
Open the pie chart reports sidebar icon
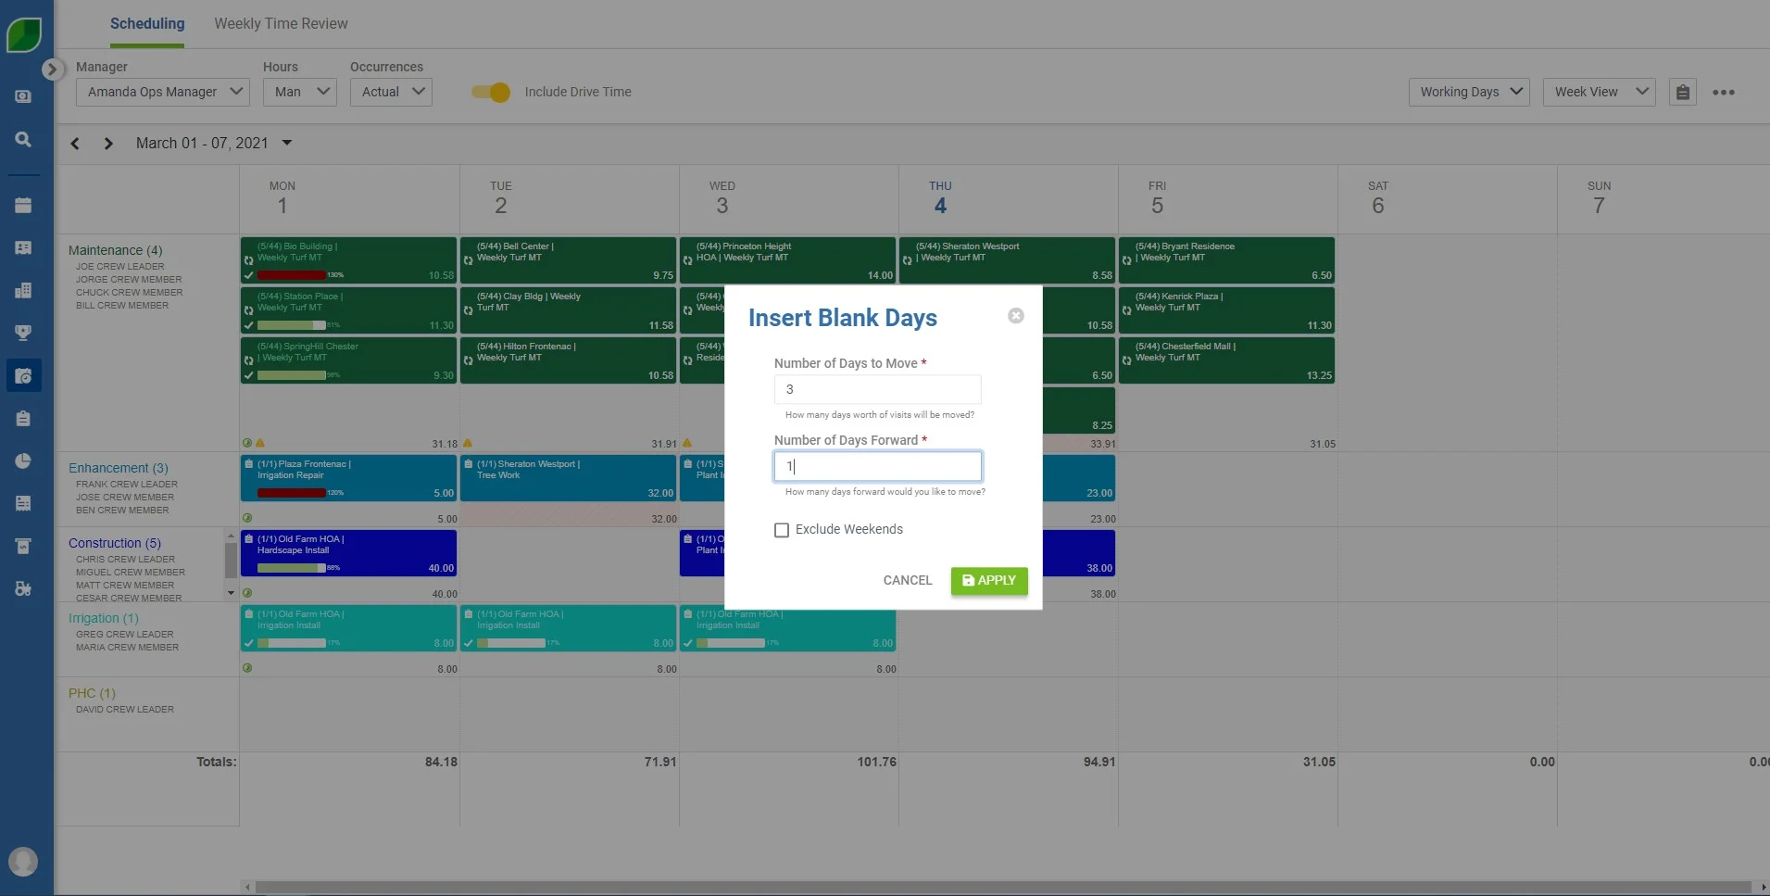point(23,461)
